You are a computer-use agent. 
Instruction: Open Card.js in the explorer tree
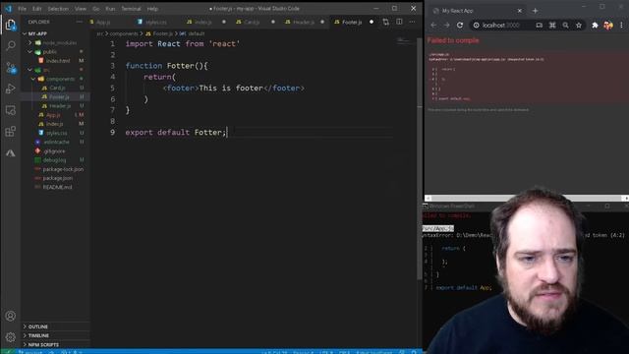57,88
